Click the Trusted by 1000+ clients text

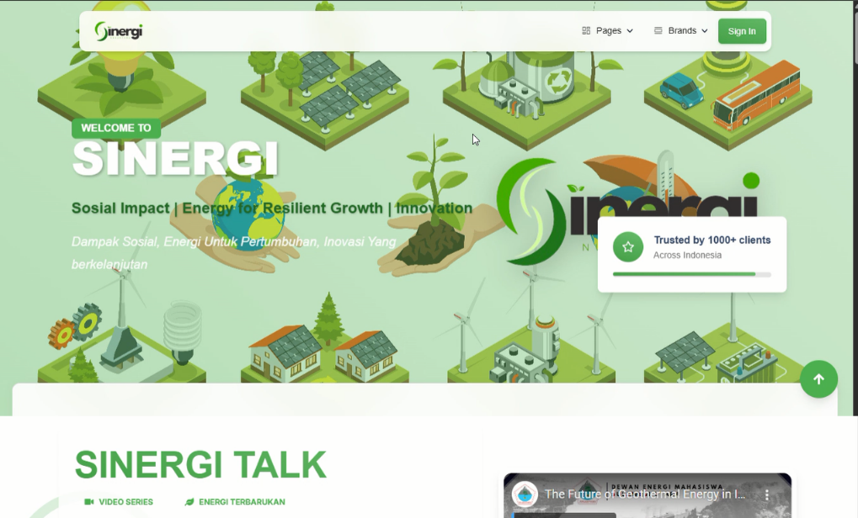(x=711, y=240)
